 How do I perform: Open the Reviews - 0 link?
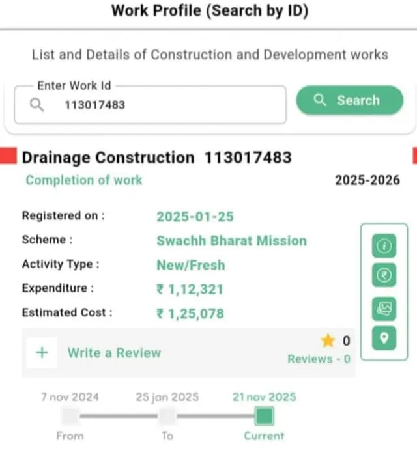tap(319, 359)
